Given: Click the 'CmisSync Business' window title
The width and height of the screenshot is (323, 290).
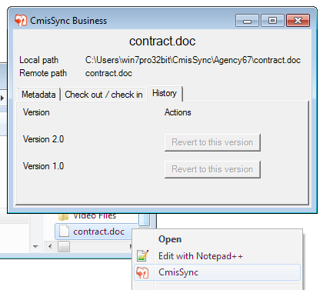Looking at the screenshot, I should click(68, 21).
